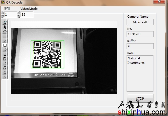Viewport: 168px width, 116px height.
Task: Click the Camera Name field showing Microsoft
Action: (x=140, y=22)
